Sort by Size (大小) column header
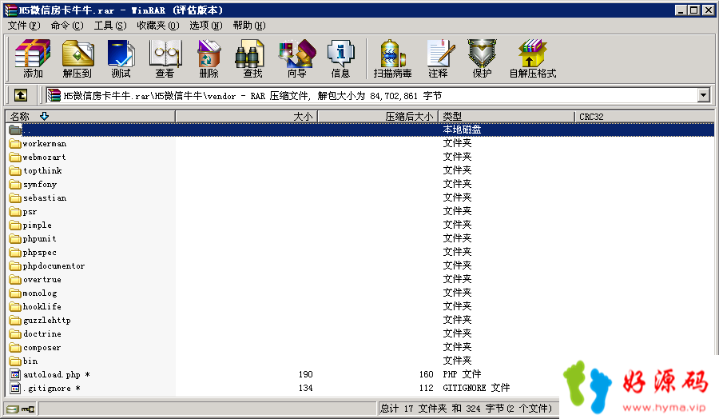719x419 pixels. tap(246, 117)
